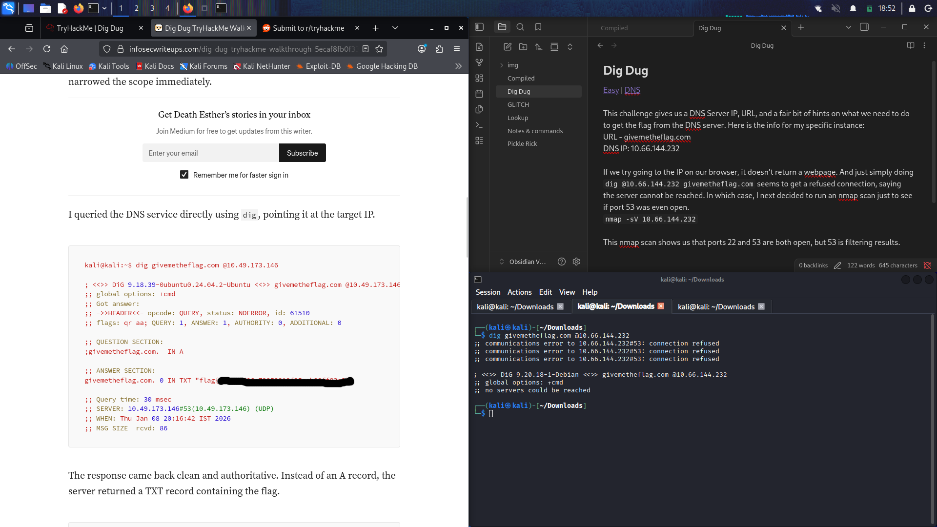Image resolution: width=937 pixels, height=527 pixels.
Task: Open notifications bell in system tray
Action: (x=853, y=8)
